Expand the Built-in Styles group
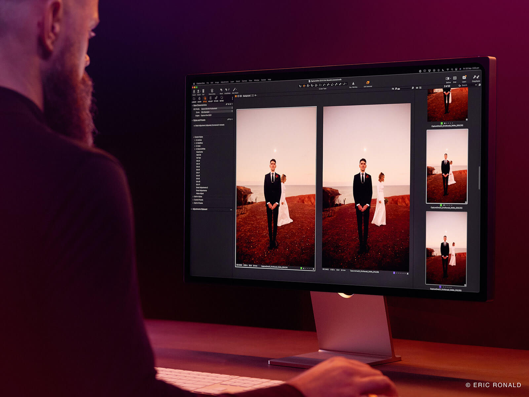The image size is (529, 397). [x=198, y=197]
